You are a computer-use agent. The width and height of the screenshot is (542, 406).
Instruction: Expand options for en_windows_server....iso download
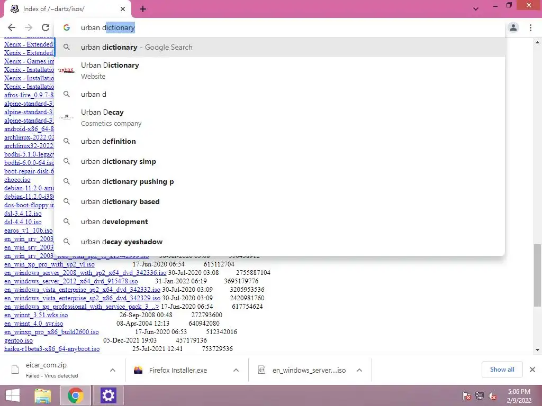click(x=359, y=370)
